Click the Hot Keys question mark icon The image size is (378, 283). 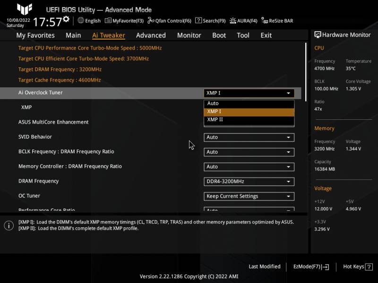click(369, 266)
